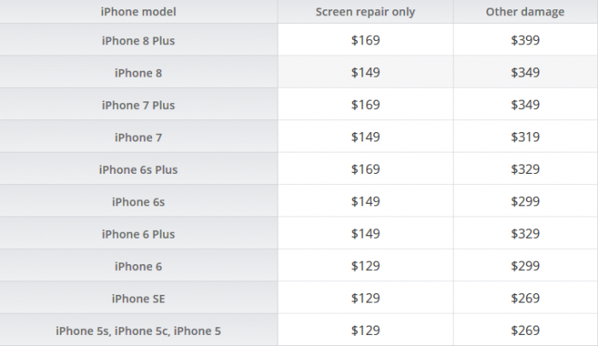The image size is (598, 346).
Task: Click iPhone 8 Plus screen repair price $169
Action: (x=366, y=41)
